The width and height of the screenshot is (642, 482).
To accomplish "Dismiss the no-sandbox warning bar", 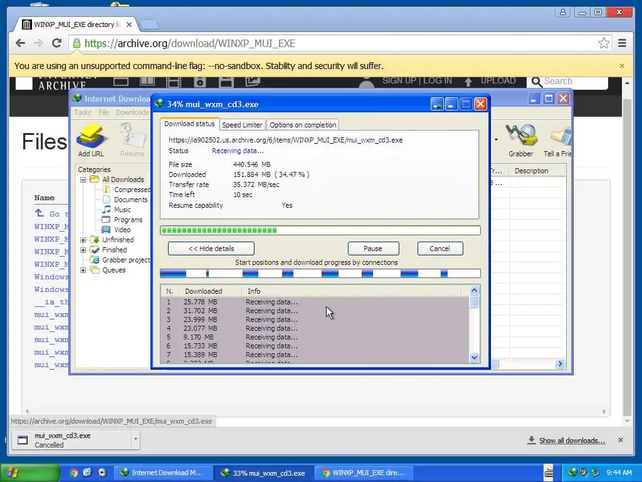I will (x=621, y=65).
